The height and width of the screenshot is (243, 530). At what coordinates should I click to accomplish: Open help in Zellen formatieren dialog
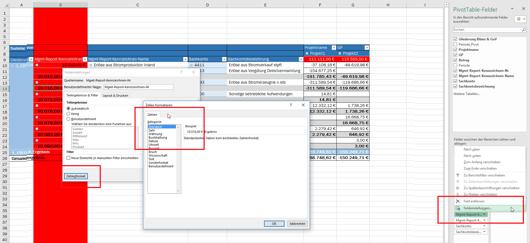(291, 105)
